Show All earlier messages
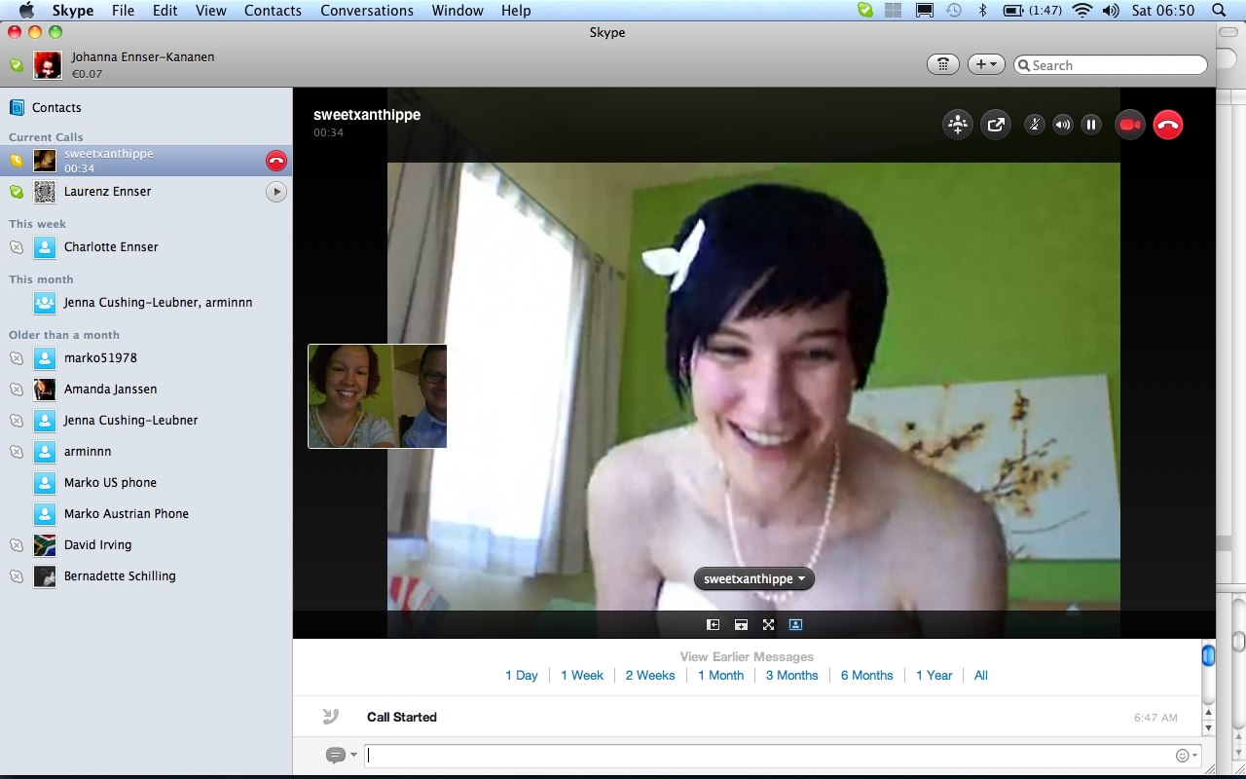Screen dimensions: 1246x779 [x=981, y=676]
